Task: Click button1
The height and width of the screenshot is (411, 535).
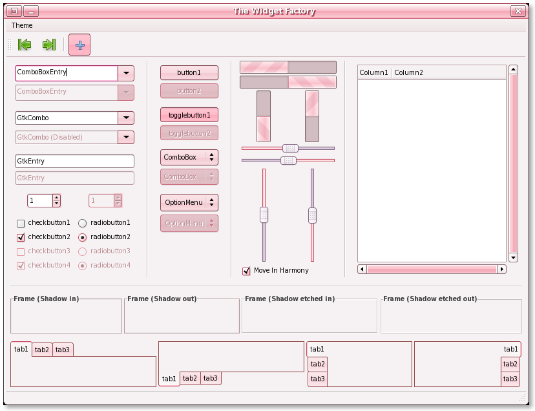Action: tap(189, 72)
